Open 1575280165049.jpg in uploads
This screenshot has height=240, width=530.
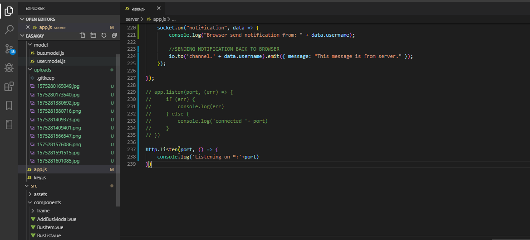click(58, 86)
